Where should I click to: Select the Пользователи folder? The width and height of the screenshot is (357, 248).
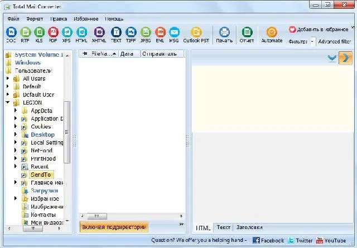(33, 71)
